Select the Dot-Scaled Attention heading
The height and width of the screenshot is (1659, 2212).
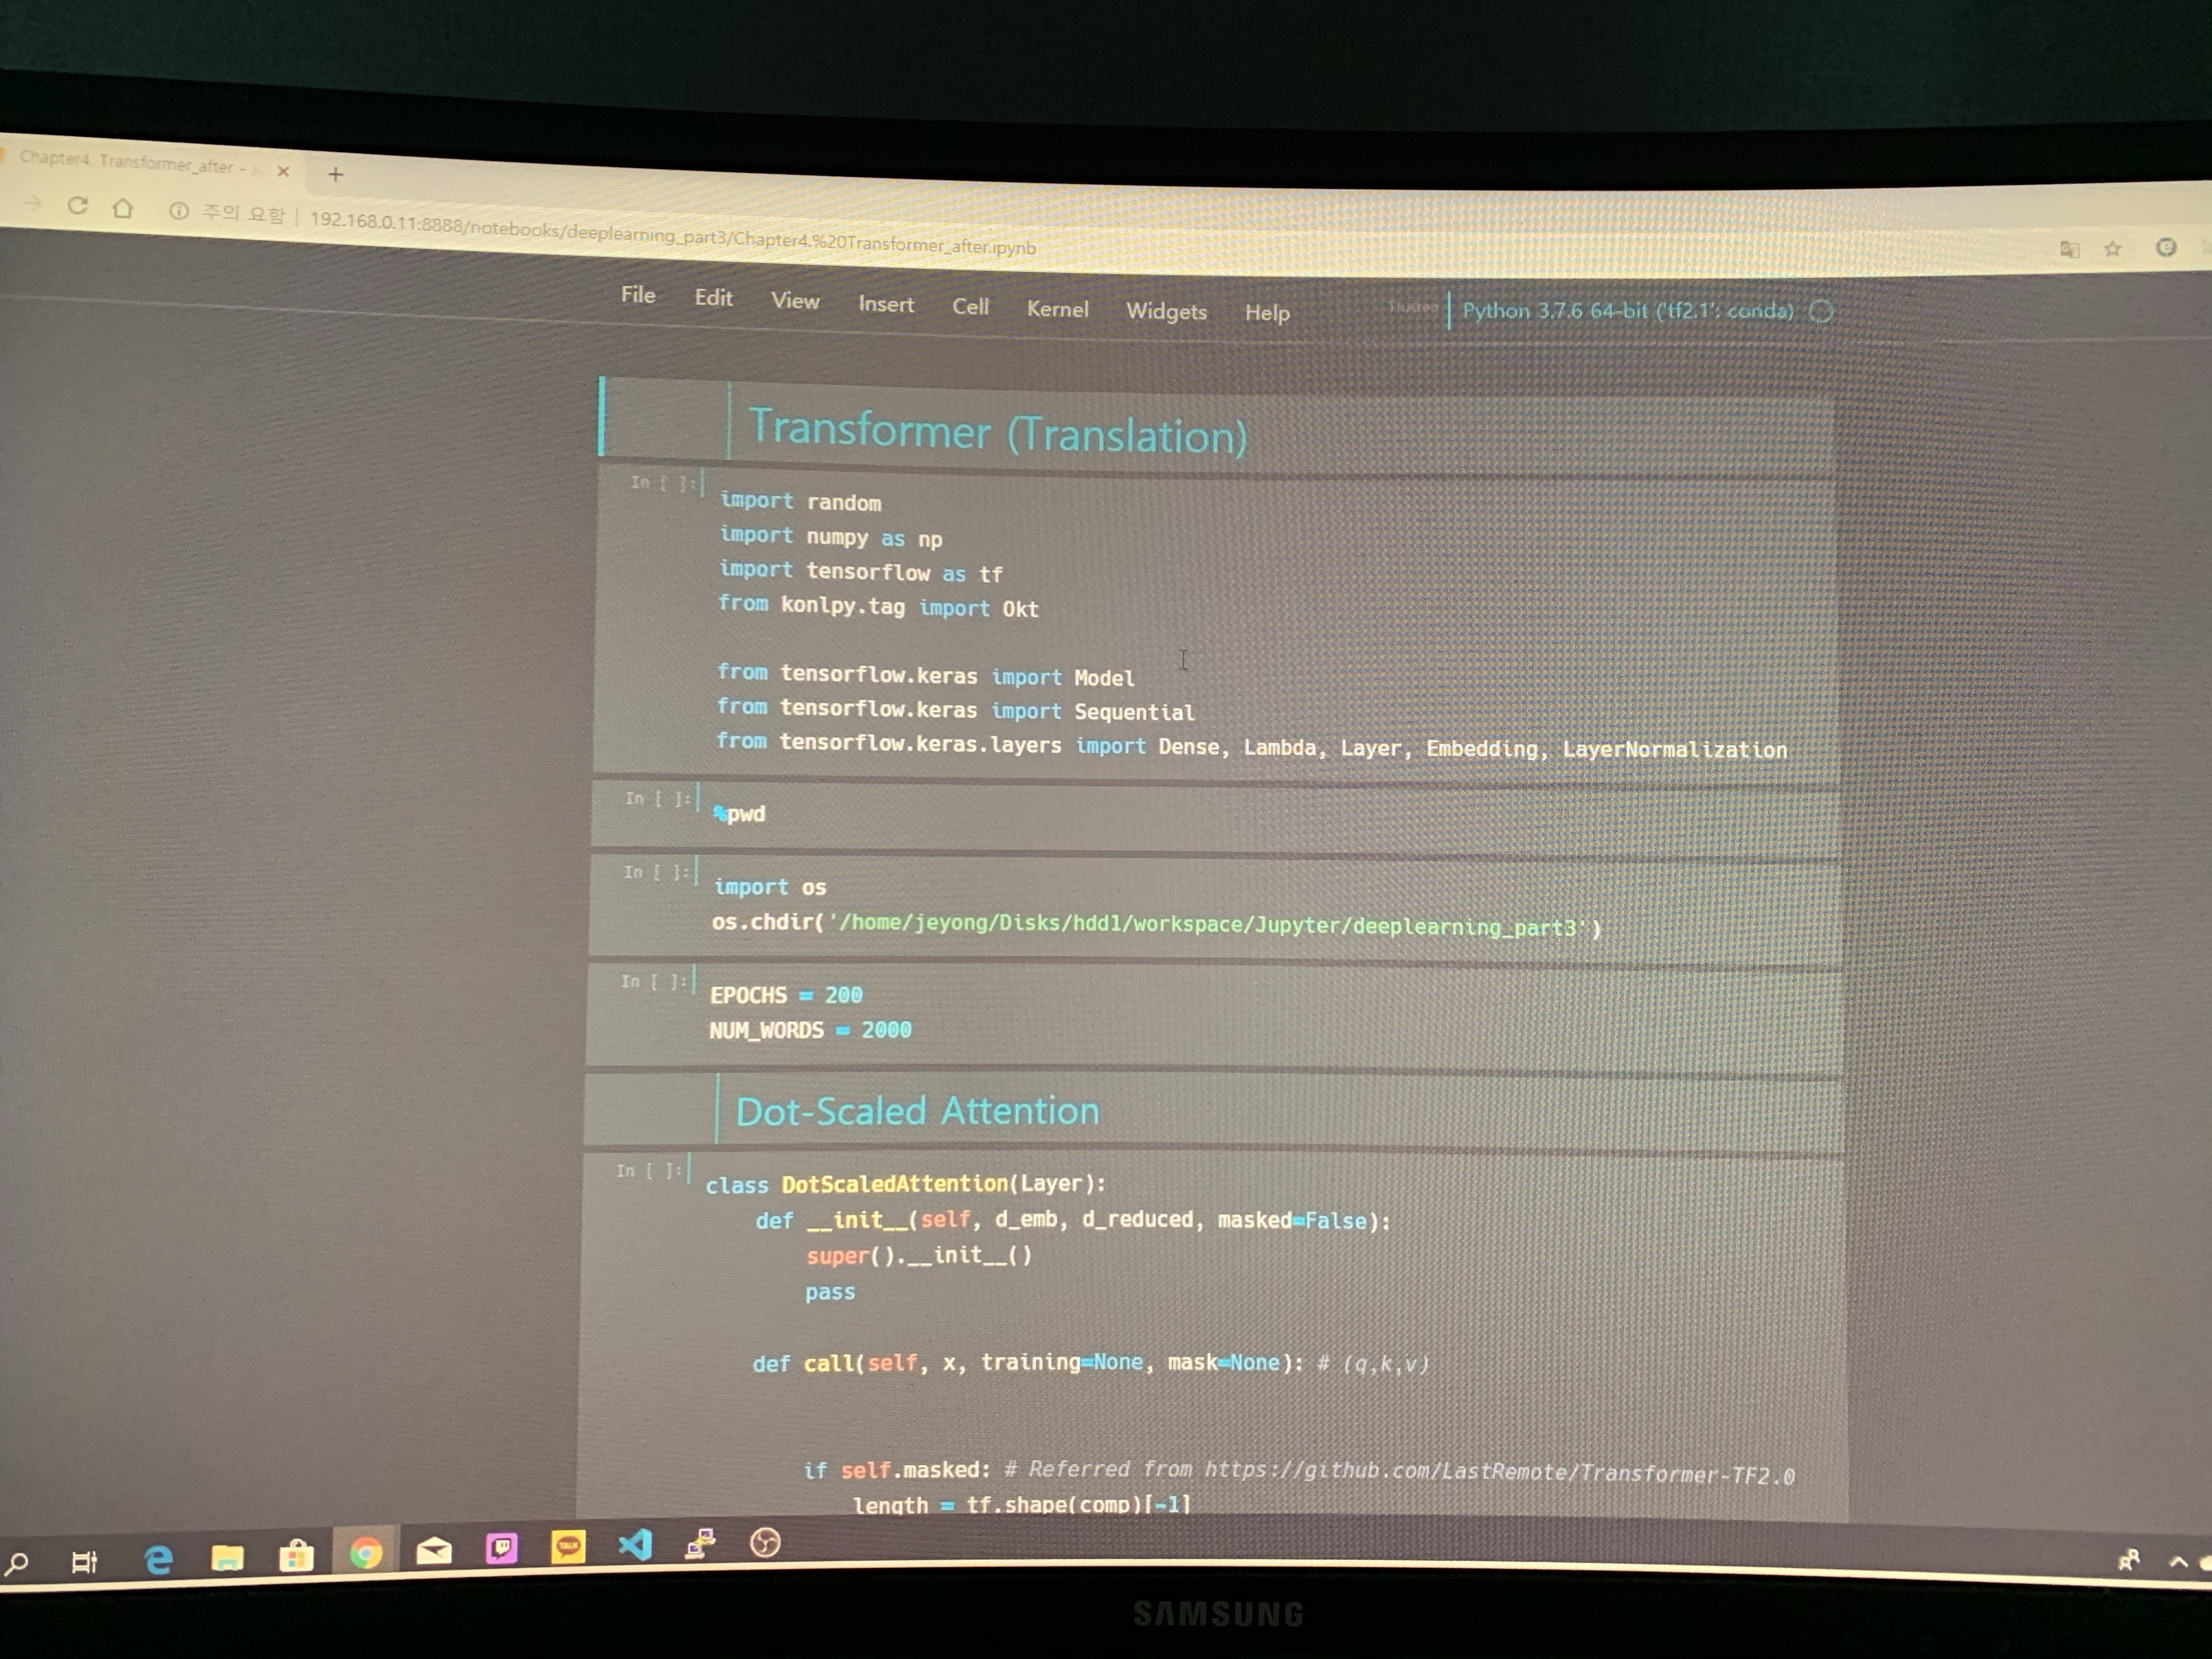(x=917, y=1111)
